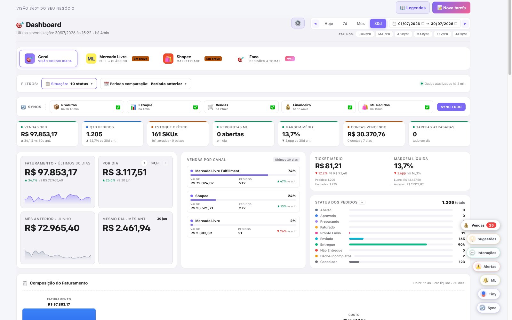
Task: Click the SYNC TUDO button
Action: [451, 107]
